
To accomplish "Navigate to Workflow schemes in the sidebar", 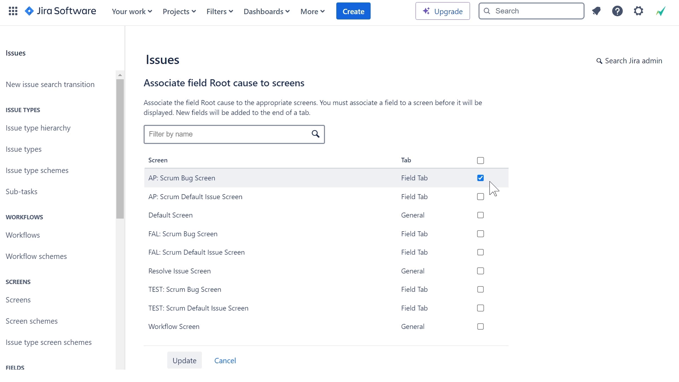I will (36, 256).
